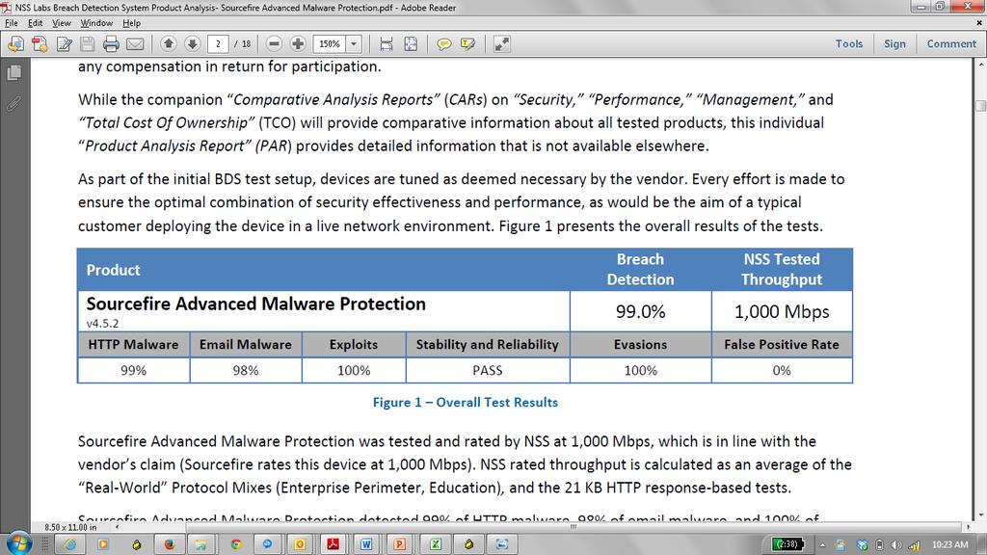Click the vertical scrollbar thumb
The width and height of the screenshot is (987, 555).
tap(980, 106)
